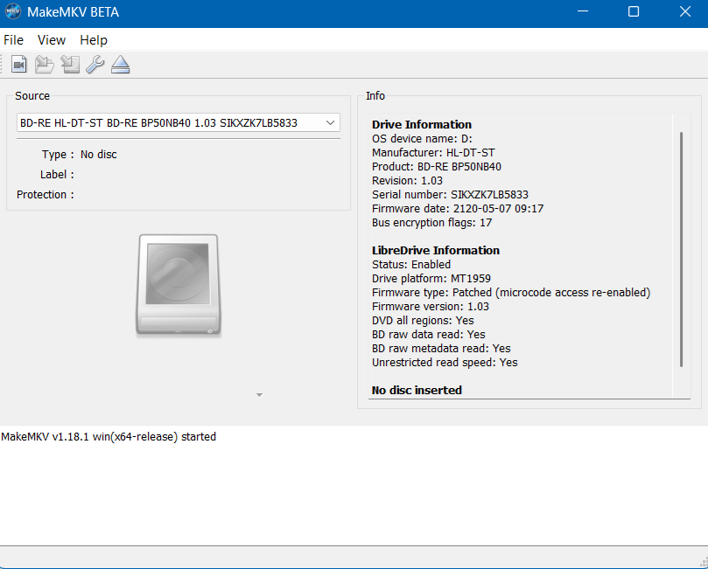The image size is (708, 569).
Task: Click the Serial number line in Info
Action: coord(450,195)
